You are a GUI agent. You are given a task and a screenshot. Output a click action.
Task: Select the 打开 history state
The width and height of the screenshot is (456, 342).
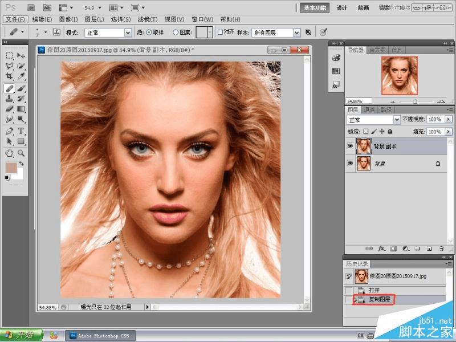click(374, 290)
